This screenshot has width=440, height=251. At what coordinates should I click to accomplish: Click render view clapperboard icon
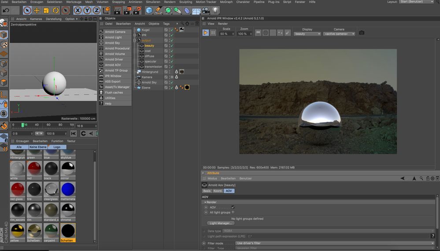pos(117,11)
